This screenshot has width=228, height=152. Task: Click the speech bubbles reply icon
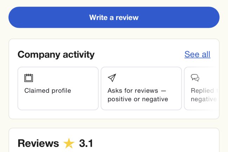(195, 78)
